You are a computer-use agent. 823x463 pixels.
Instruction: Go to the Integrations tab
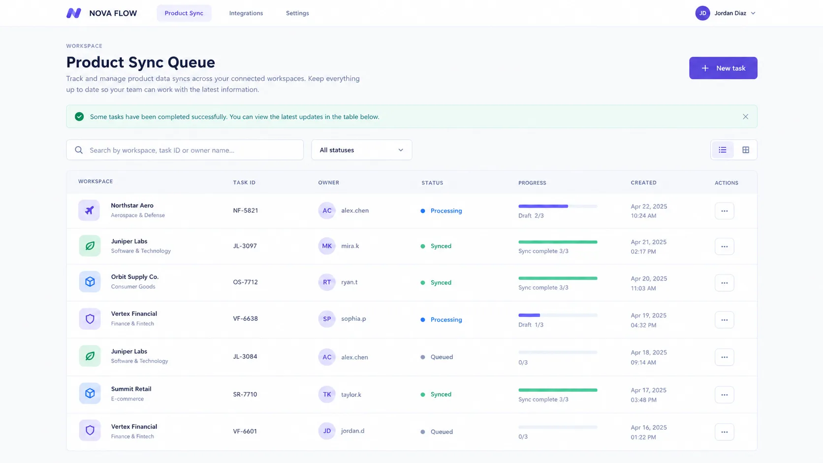(246, 13)
